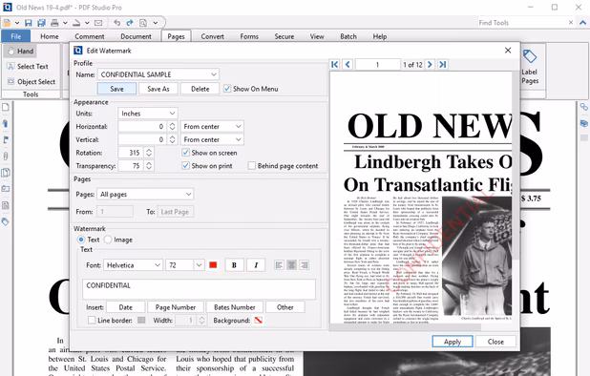Uncheck Show On Menu option

pyautogui.click(x=227, y=89)
